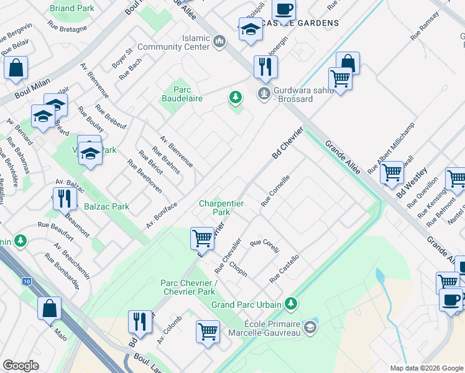Click the tree pin near Rue Beaufort

(x=21, y=241)
